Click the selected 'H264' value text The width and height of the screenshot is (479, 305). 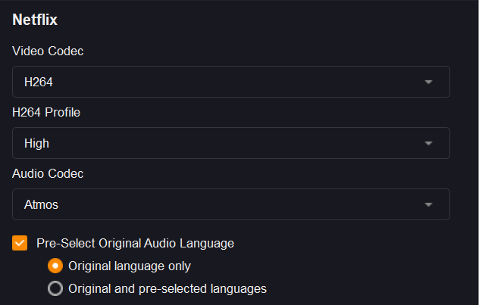38,82
